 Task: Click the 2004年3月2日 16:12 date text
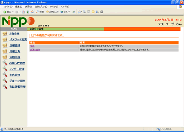coord(168,20)
